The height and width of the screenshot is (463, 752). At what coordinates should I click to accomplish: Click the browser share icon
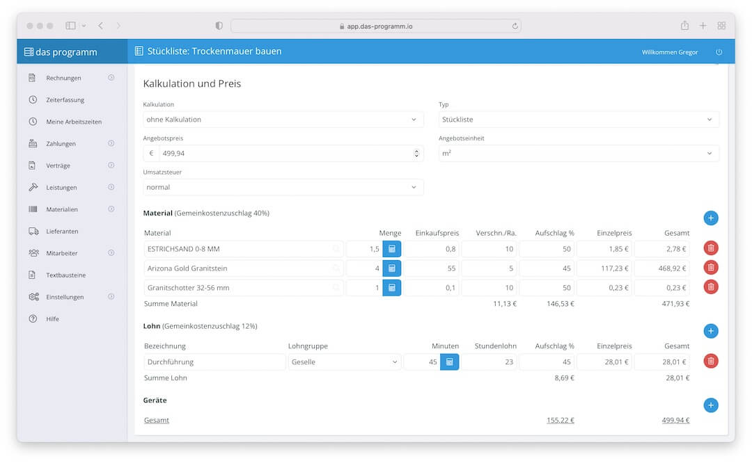pos(685,26)
